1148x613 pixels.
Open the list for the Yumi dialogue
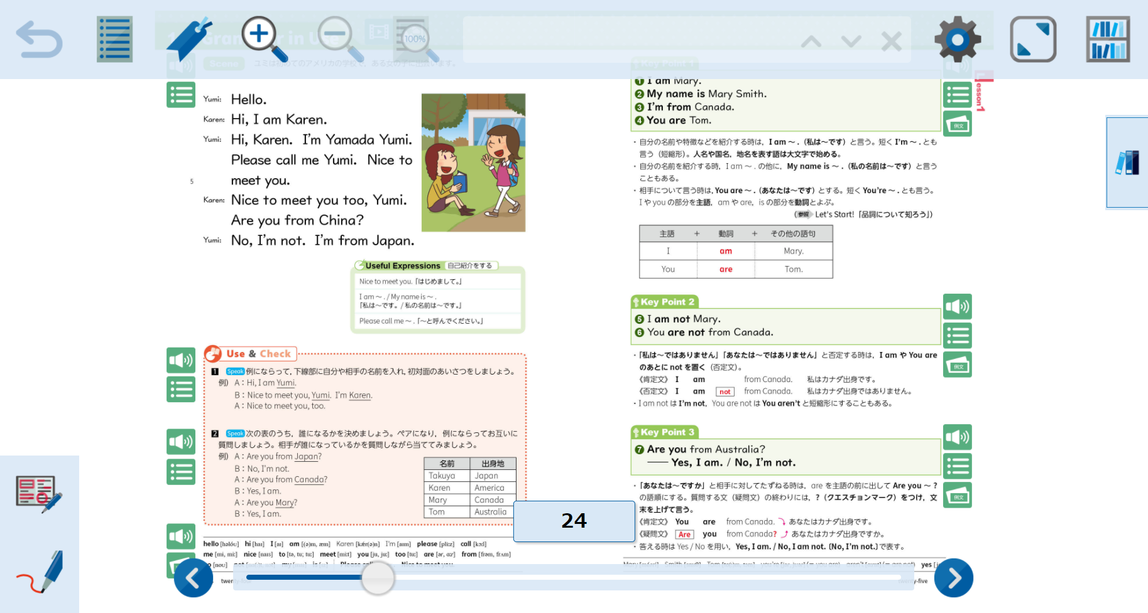(181, 95)
